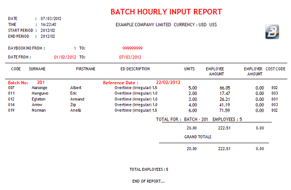Click cost code 001
The image size is (291, 190).
274,99
